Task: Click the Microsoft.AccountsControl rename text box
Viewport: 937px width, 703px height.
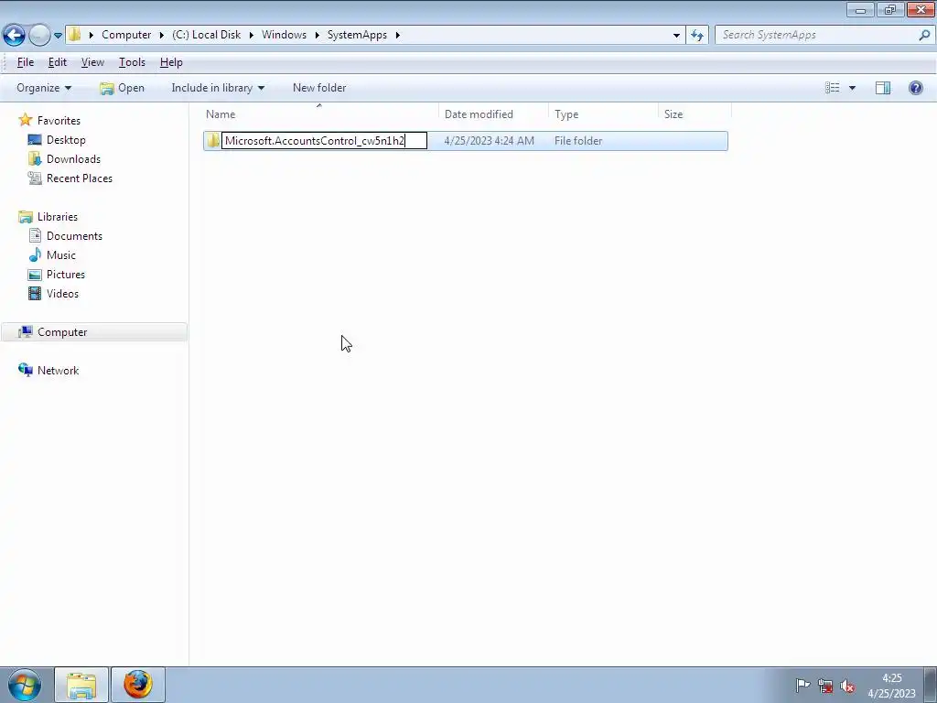Action: [325, 141]
